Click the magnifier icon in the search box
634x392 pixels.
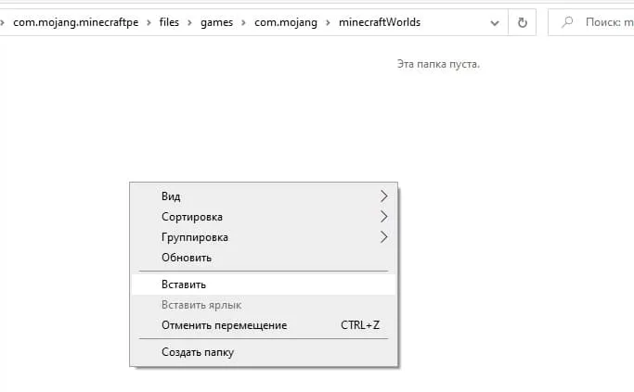click(566, 22)
